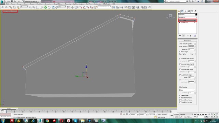Choose Rectangular Selection Region tool
This screenshot has width=219, height=123.
(38, 7)
